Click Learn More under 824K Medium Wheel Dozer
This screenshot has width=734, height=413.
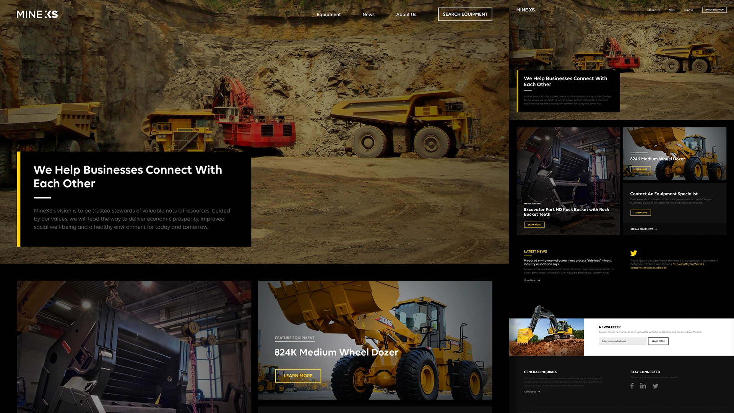(298, 376)
